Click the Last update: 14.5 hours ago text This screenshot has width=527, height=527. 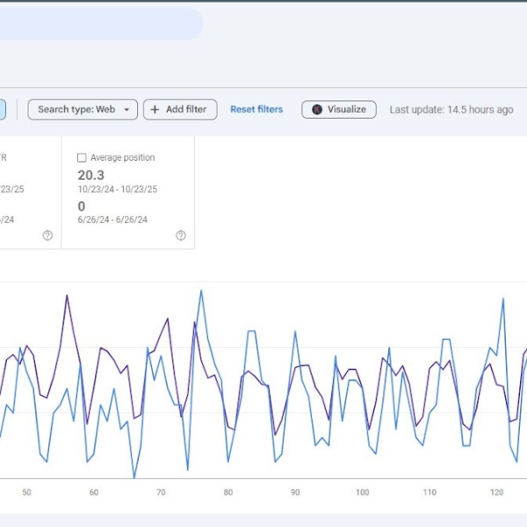[451, 110]
